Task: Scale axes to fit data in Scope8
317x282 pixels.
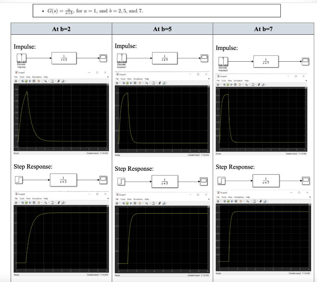Action: (254, 201)
